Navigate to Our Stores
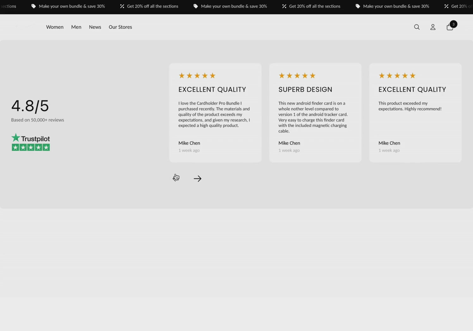This screenshot has width=473, height=331. (x=120, y=27)
